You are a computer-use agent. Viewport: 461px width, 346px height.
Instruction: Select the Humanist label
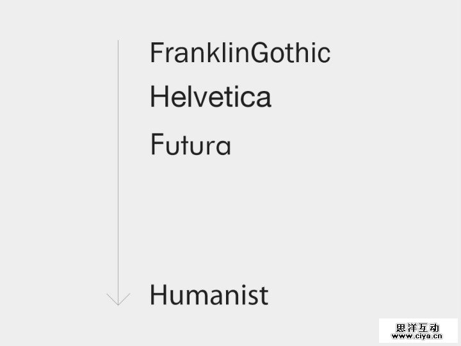[x=209, y=295]
